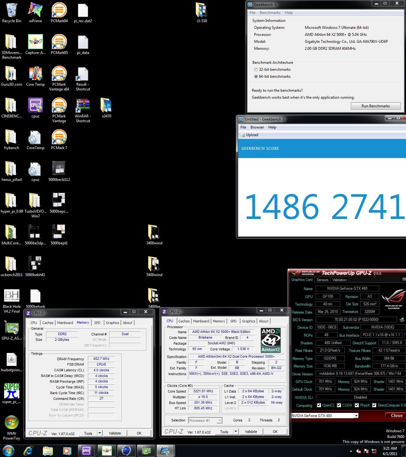Select the 5400wind folder icon
Screen dimensions: 406x457
click(154, 264)
